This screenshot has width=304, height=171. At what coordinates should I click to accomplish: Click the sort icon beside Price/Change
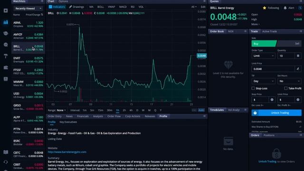pyautogui.click(x=42, y=15)
